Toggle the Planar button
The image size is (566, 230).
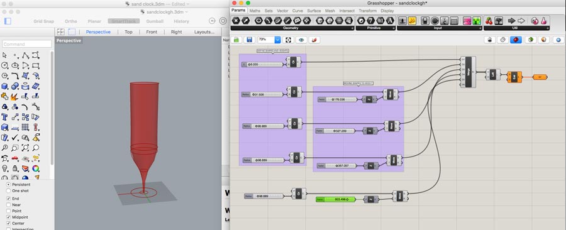pos(94,21)
